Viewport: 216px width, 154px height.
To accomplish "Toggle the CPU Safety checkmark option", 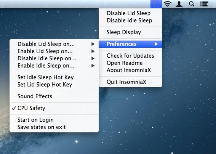I will point(54,108).
